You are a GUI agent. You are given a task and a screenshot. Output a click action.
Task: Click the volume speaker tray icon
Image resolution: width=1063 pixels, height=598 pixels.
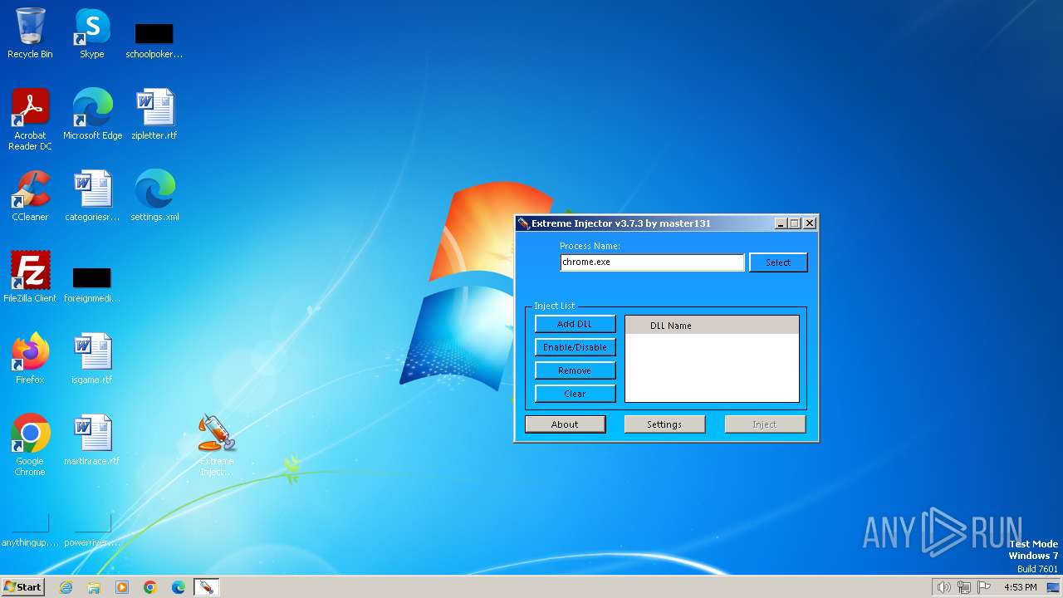pyautogui.click(x=943, y=587)
